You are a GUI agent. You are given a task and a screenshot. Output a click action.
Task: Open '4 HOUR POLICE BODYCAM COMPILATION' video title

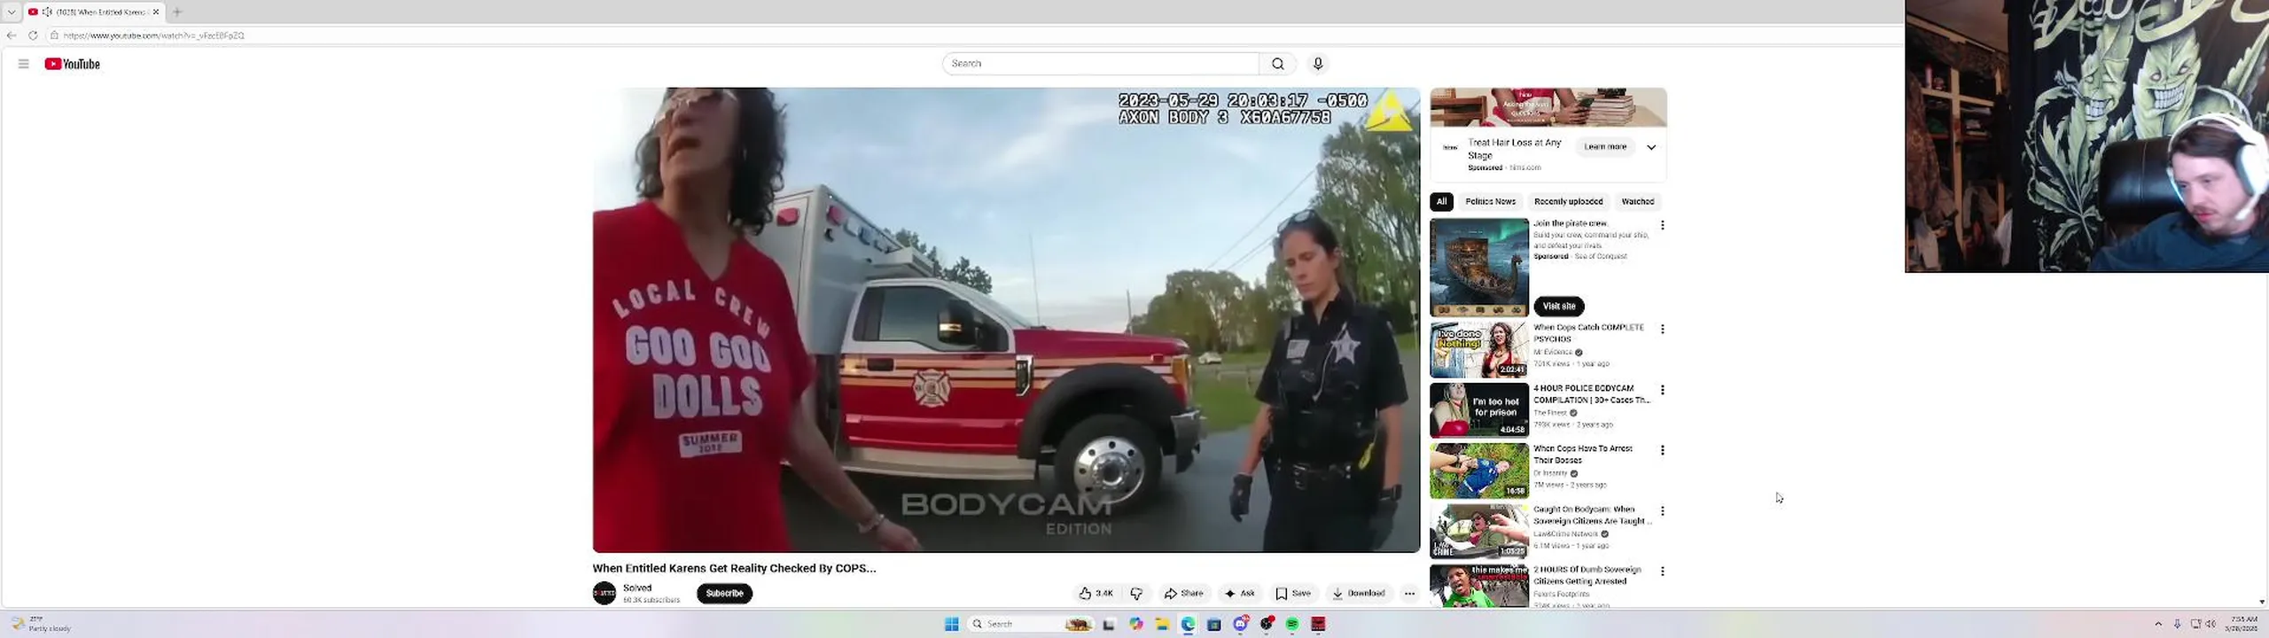pos(1591,394)
